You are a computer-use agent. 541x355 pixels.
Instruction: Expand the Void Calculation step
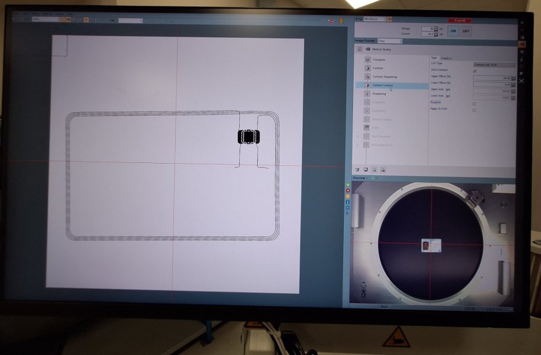pos(358,136)
